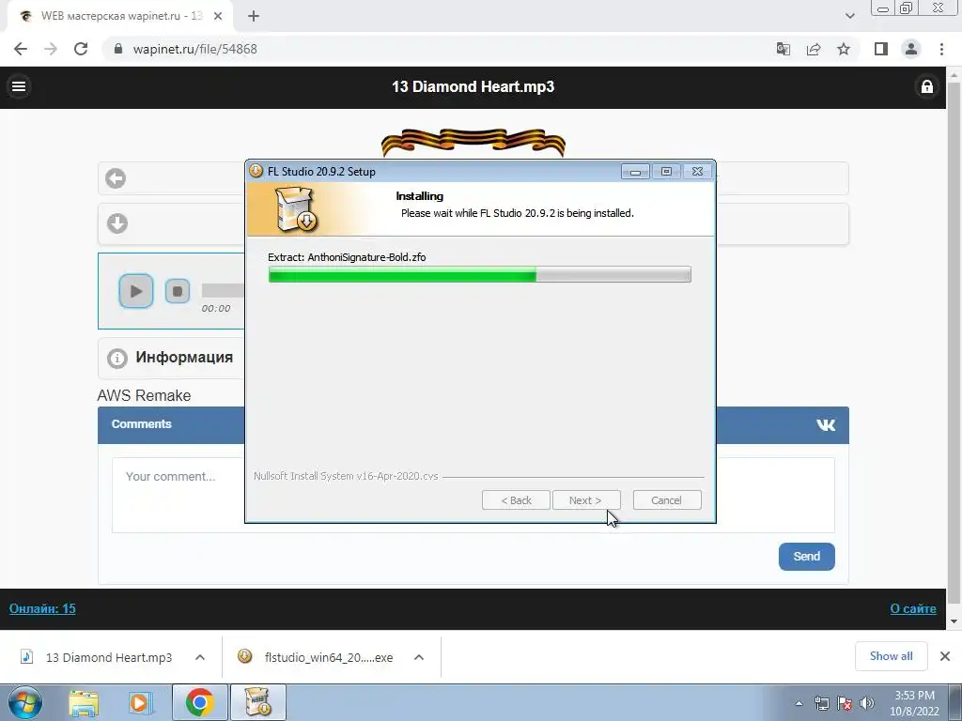Open Chrome profile menu
Image resolution: width=962 pixels, height=721 pixels.
(x=911, y=49)
